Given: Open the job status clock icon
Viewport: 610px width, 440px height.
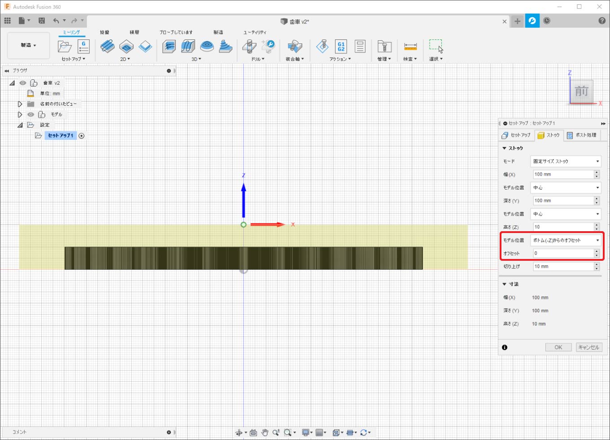Looking at the screenshot, I should (547, 21).
